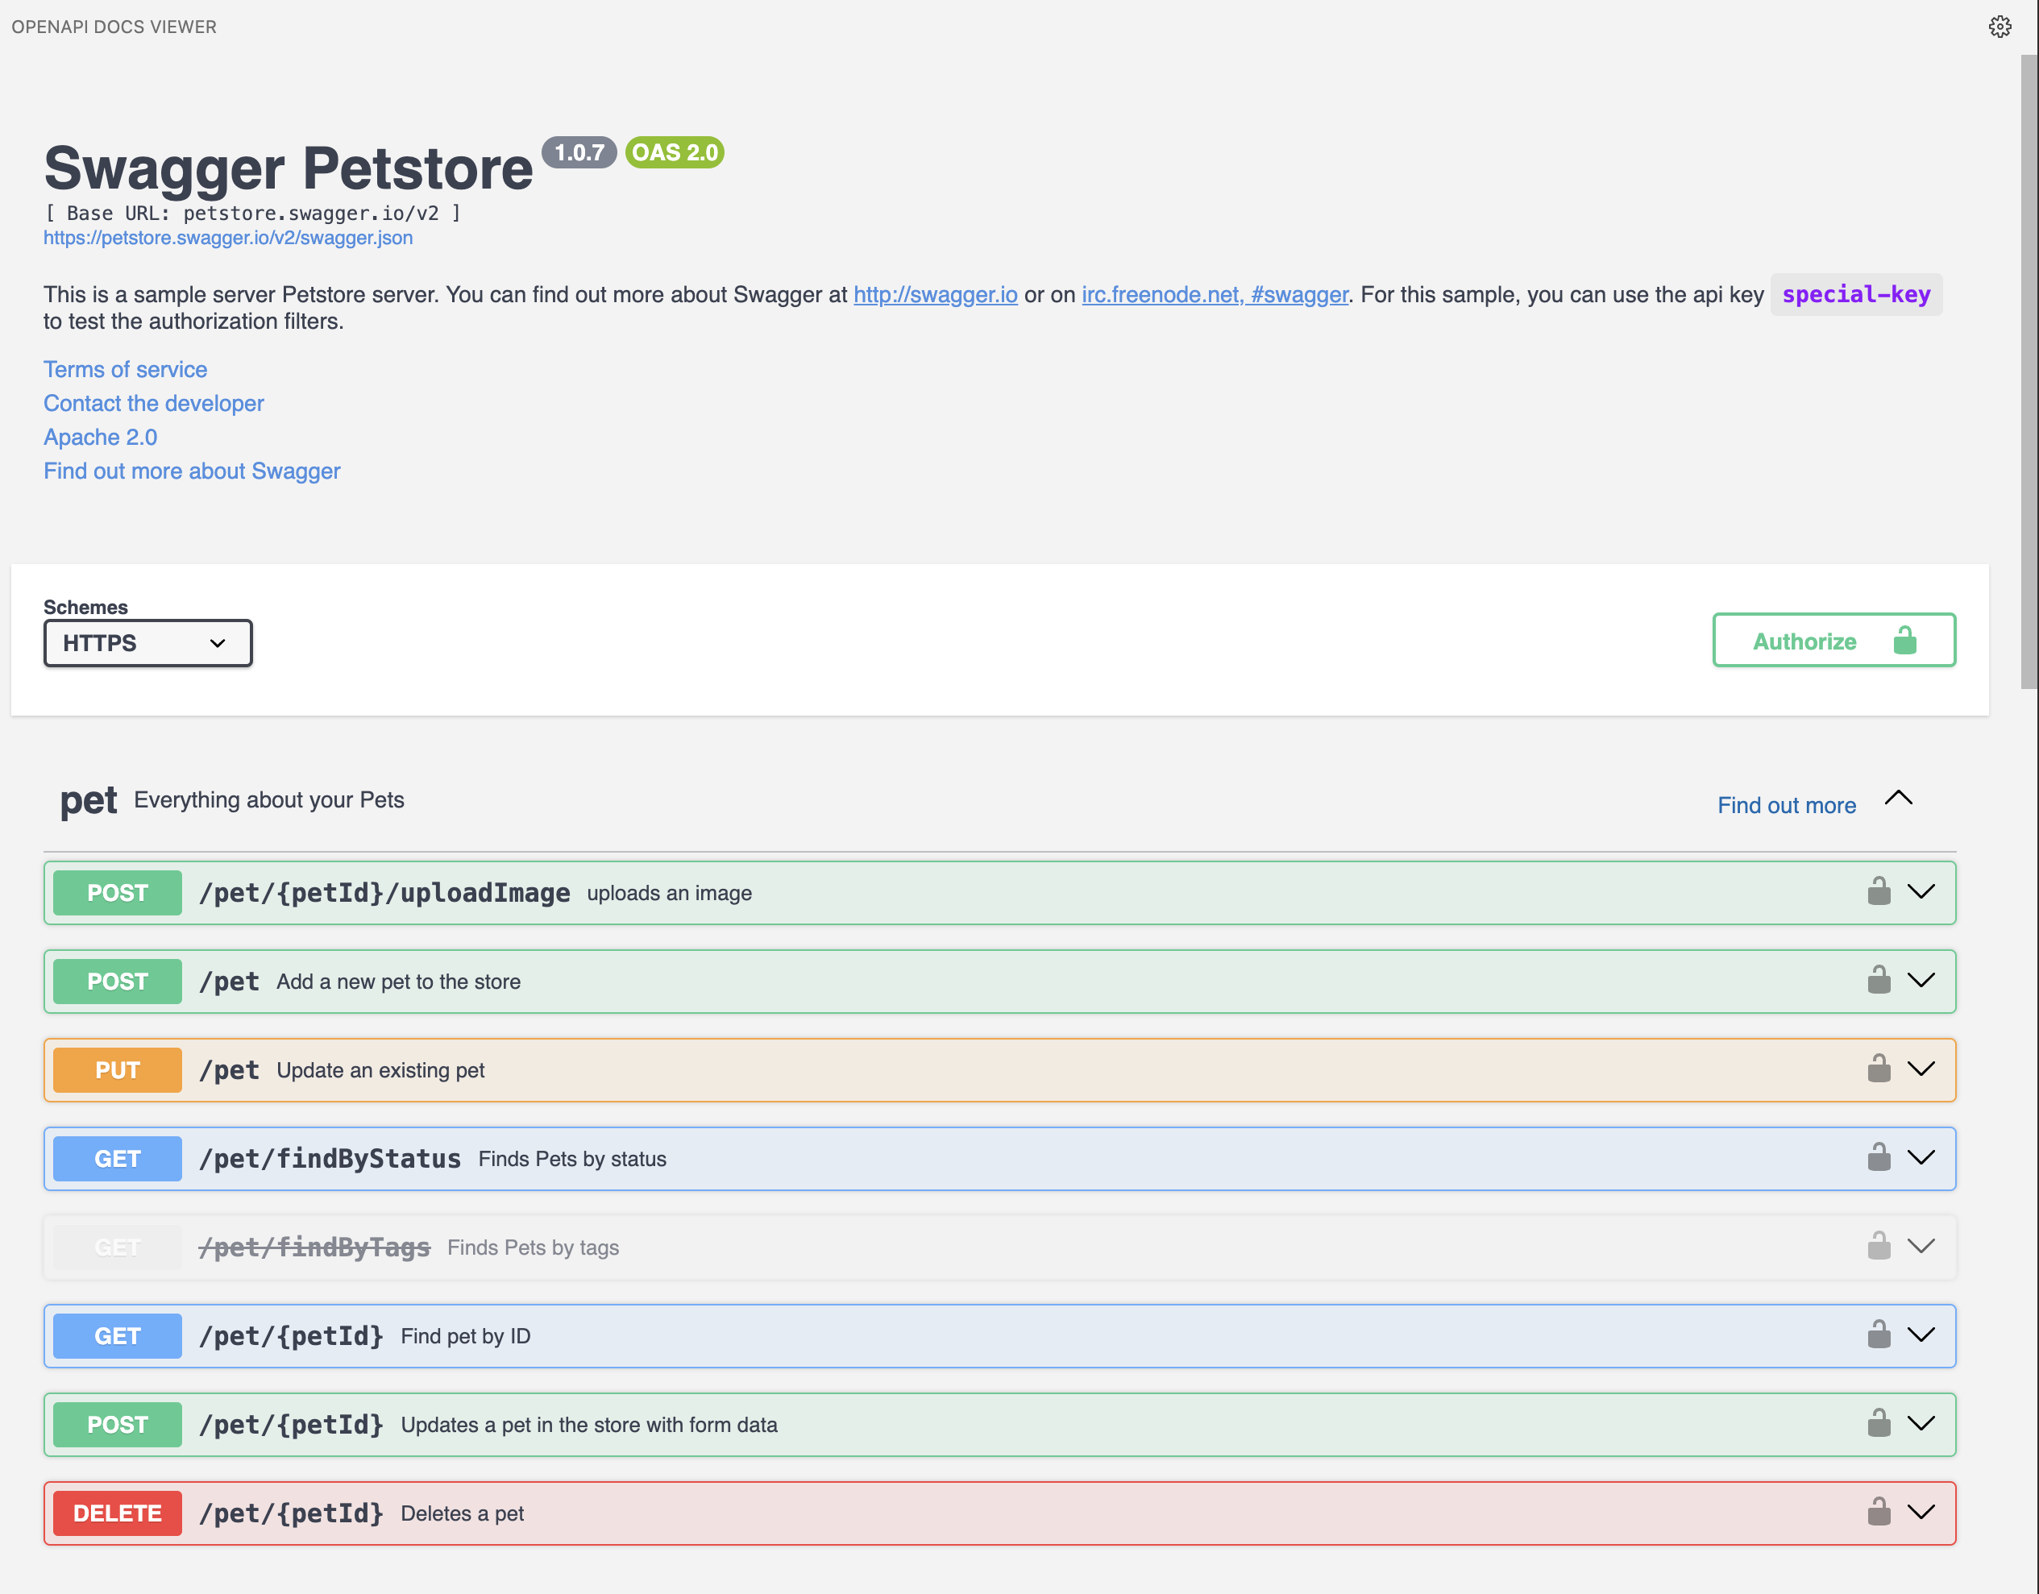Expand 'Finds Pets by tags' chevron

pyautogui.click(x=1921, y=1247)
